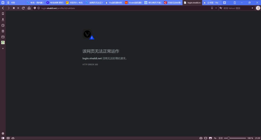Image resolution: width=261 pixels, height=140 pixels.
Task: Switch to the Vivaldi浏览器 tab with M icon
Action: point(133,3)
